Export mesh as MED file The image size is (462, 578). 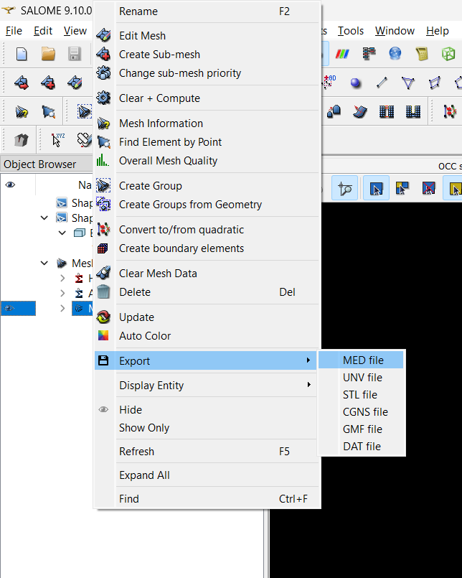click(361, 360)
